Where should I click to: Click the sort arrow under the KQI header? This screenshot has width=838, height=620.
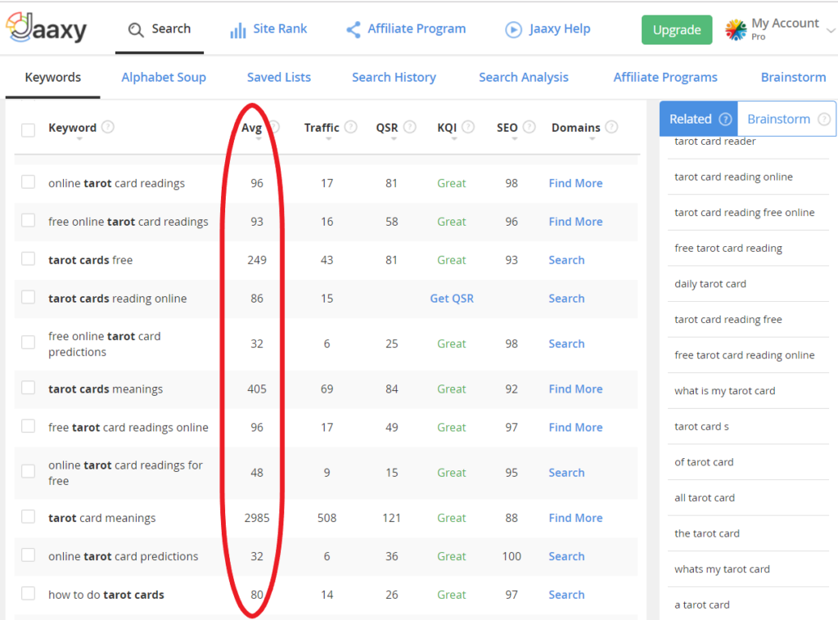(454, 139)
